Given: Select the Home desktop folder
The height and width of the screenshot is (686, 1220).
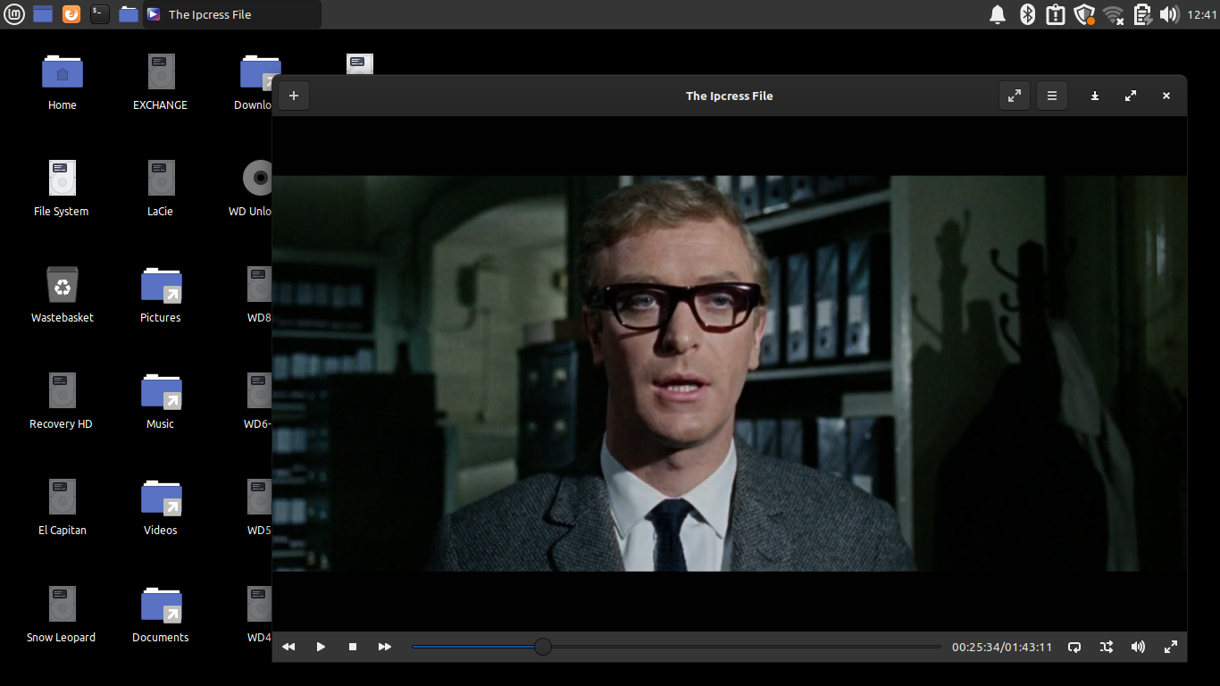Looking at the screenshot, I should pyautogui.click(x=63, y=82).
